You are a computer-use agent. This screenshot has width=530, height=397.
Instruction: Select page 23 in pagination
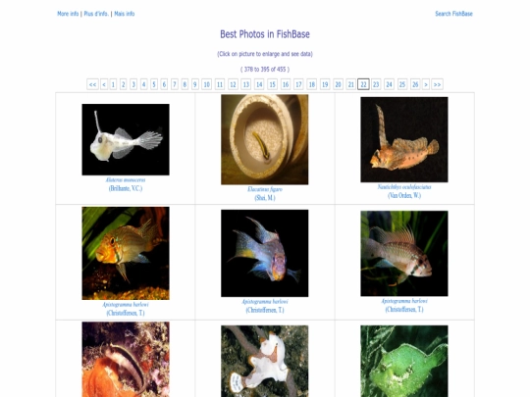[x=376, y=84]
